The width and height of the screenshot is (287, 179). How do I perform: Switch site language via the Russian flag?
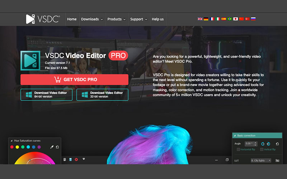coord(253,19)
